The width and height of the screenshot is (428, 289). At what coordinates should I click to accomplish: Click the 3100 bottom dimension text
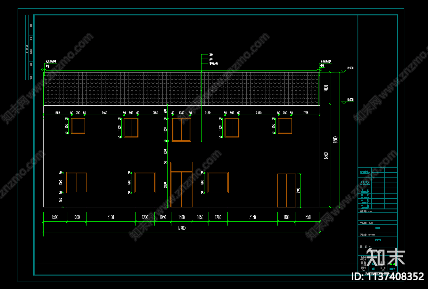click(x=111, y=217)
